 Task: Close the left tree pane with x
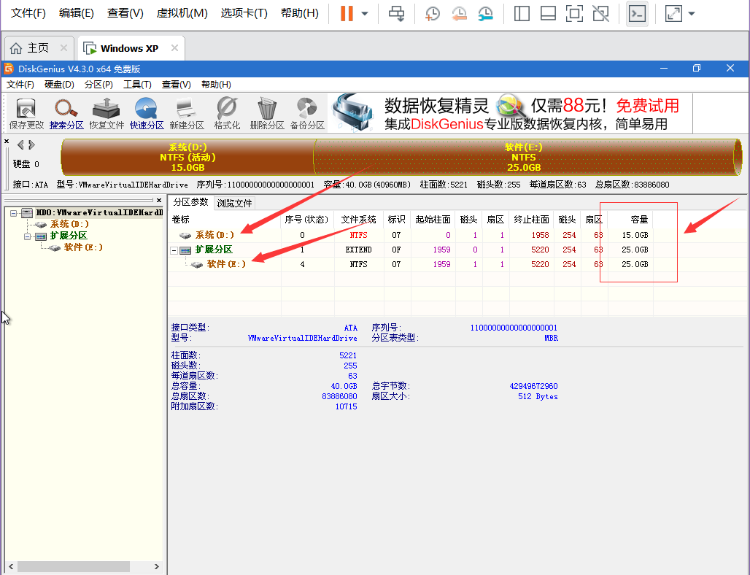pyautogui.click(x=159, y=201)
